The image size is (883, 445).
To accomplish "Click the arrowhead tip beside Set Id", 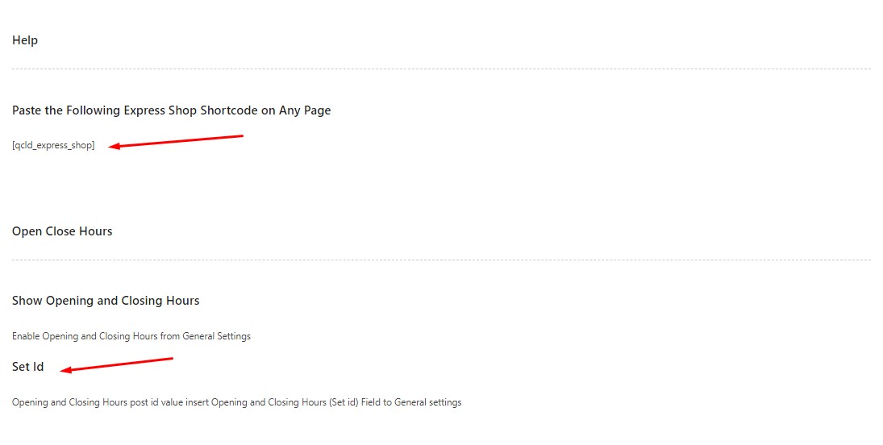I will (x=65, y=371).
